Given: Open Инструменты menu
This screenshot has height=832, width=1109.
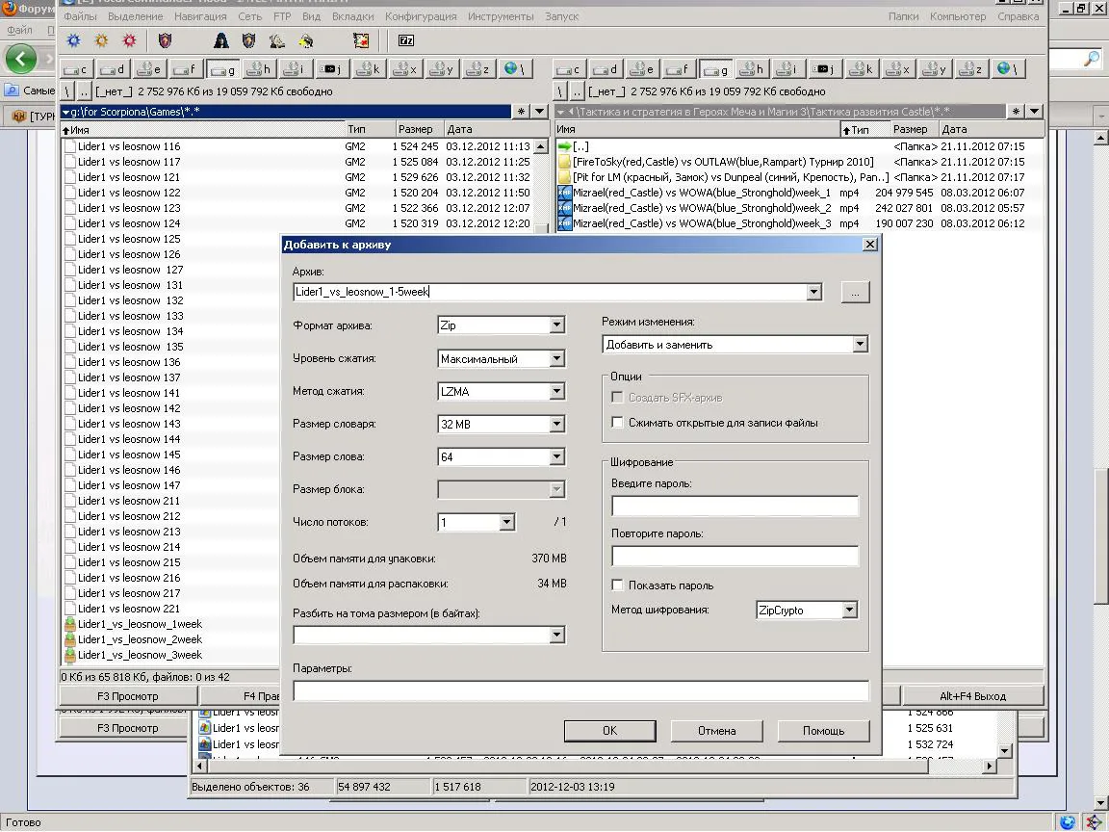Looking at the screenshot, I should coord(501,16).
